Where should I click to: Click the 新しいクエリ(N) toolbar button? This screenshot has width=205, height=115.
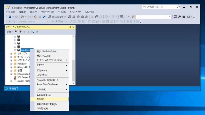tap(57, 17)
